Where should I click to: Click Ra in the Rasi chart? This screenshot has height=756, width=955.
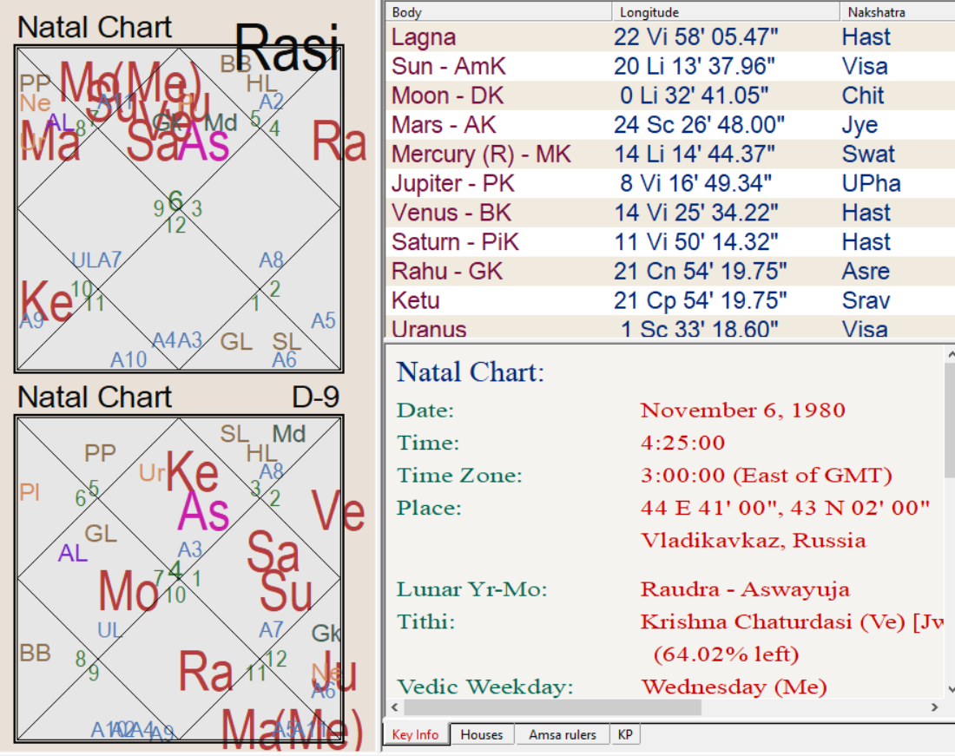339,141
